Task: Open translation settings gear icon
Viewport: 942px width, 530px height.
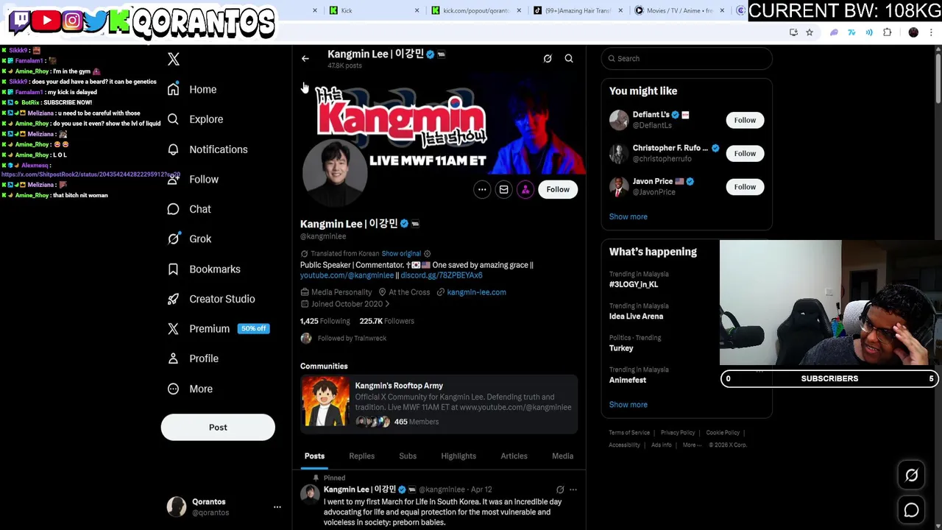Action: tap(427, 254)
